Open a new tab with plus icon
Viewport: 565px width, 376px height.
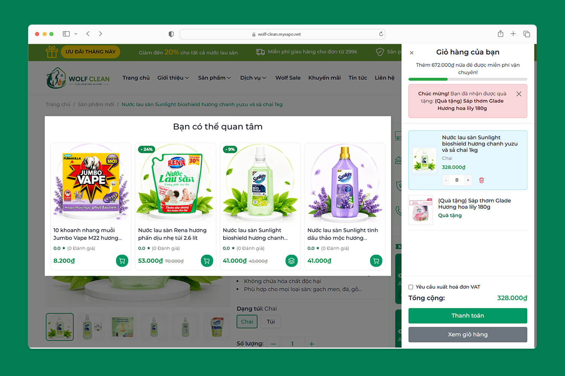(513, 34)
